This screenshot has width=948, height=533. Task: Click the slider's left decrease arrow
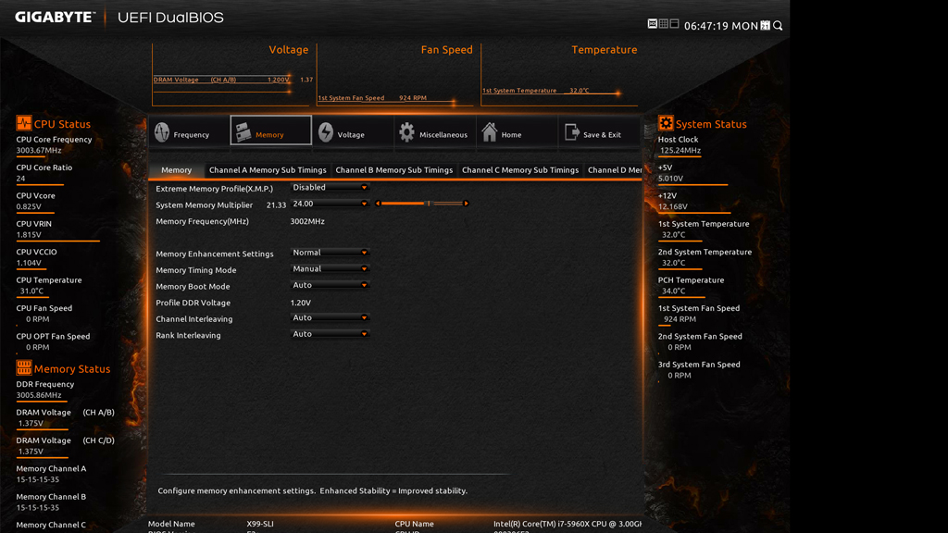coord(378,204)
